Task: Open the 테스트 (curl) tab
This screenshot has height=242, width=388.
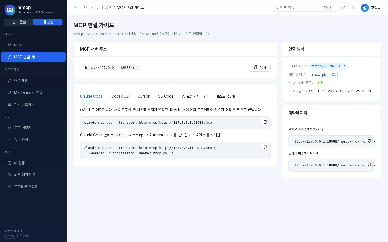Action: tap(225, 96)
